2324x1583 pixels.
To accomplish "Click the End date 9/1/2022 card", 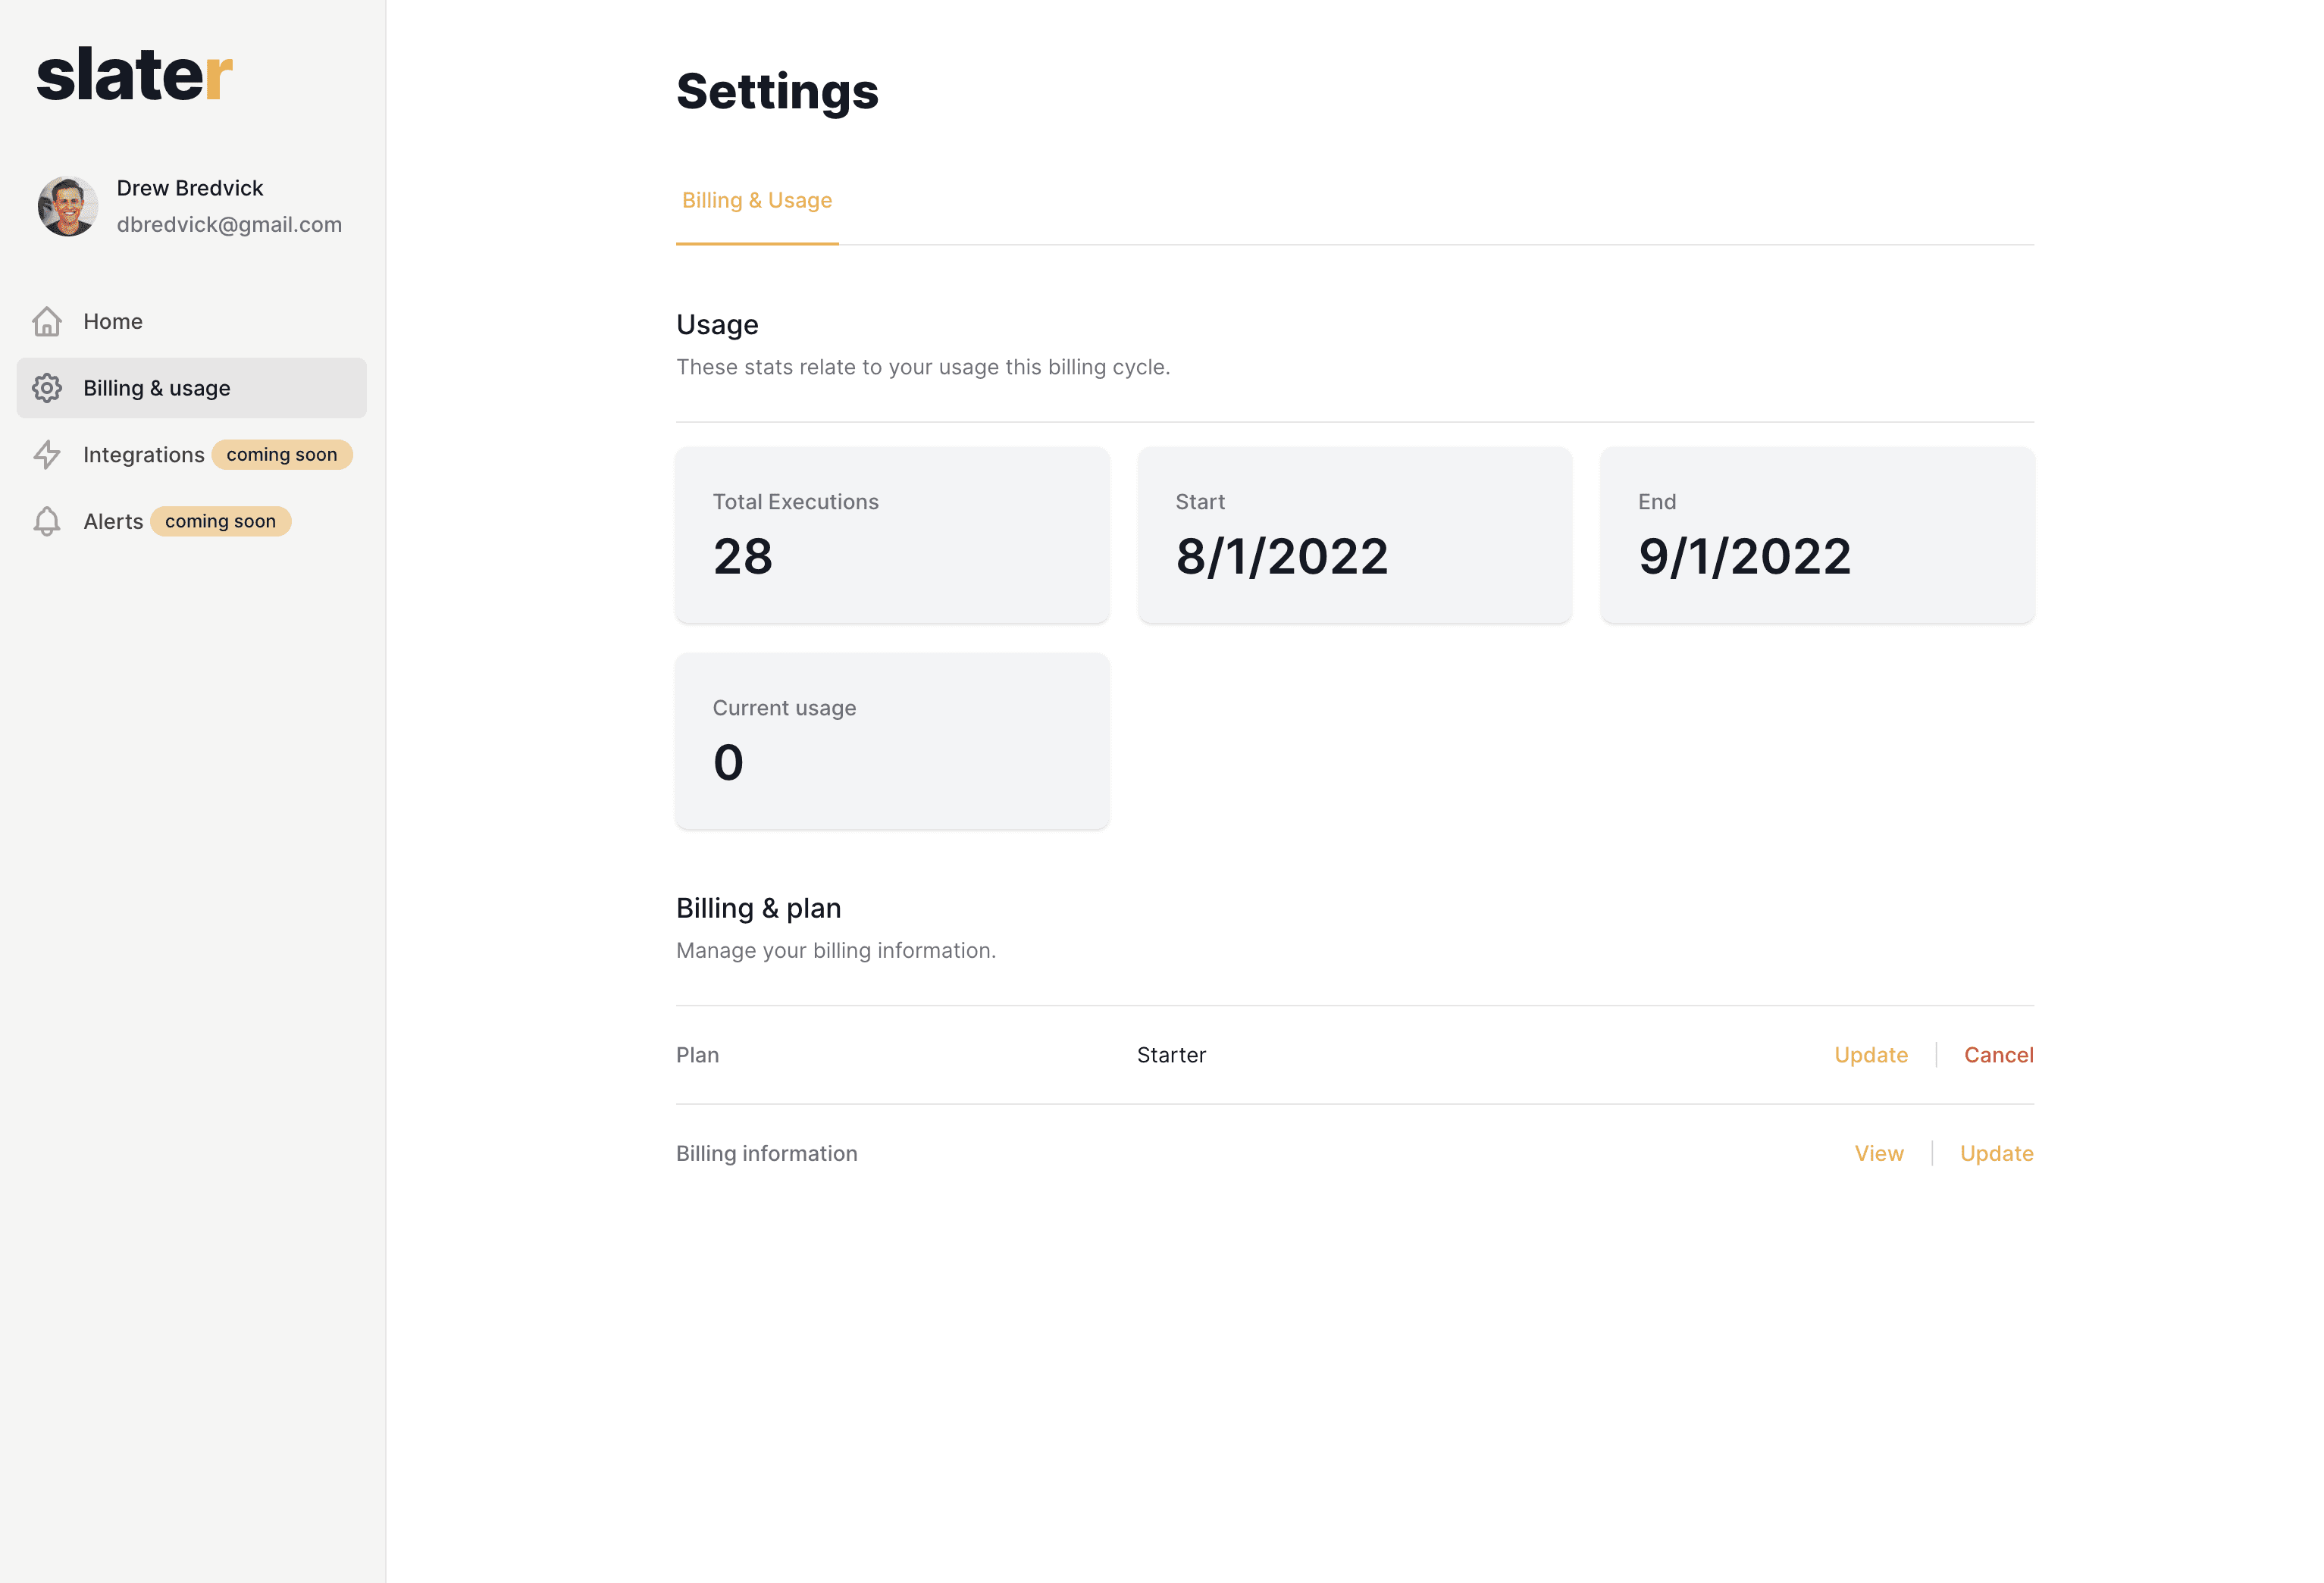I will [1817, 535].
